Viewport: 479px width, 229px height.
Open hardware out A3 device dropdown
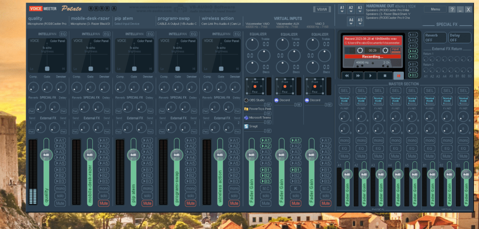point(360,9)
